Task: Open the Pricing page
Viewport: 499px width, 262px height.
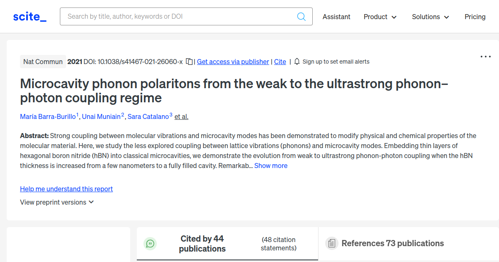Action: click(x=475, y=17)
